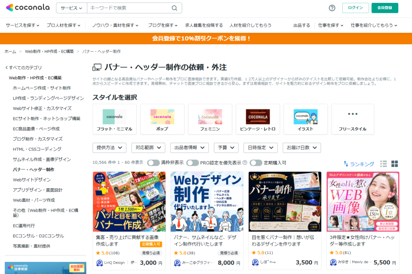Open 日時指定 filter dropdown
This screenshot has width=412, height=274.
click(261, 148)
